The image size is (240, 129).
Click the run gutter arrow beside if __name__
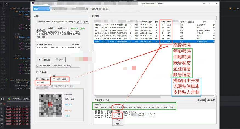[x=7, y=79]
